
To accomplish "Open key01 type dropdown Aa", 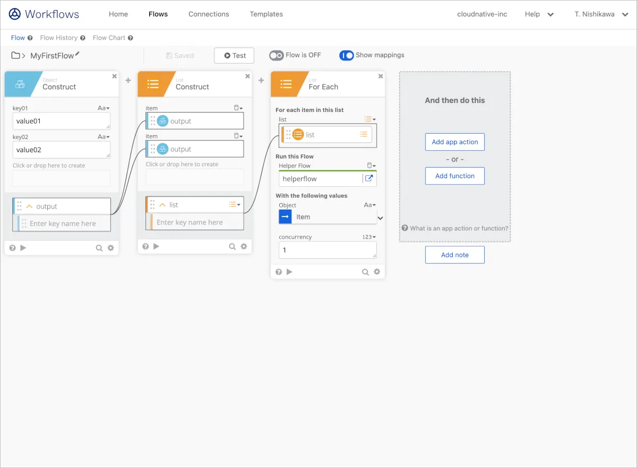I will 104,108.
